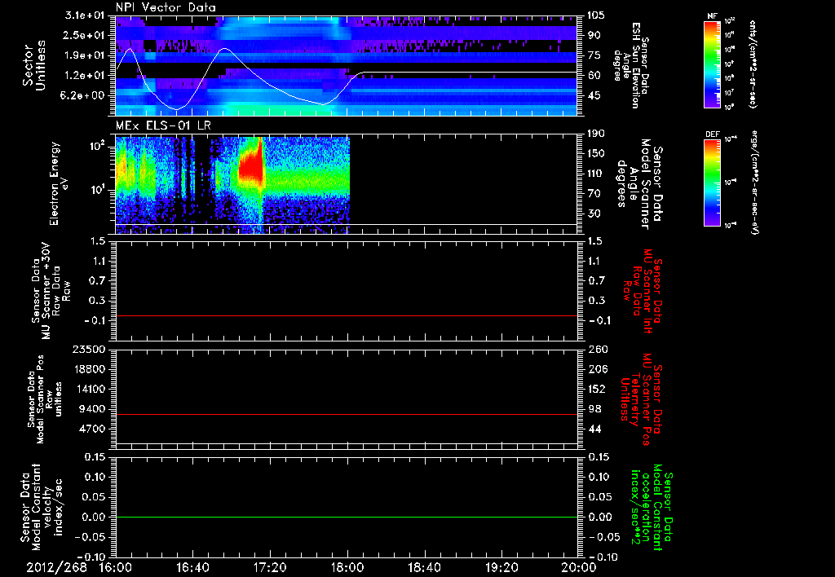This screenshot has width=835, height=577.
Task: Click the 2.5e+01 sector axis value
Action: [85, 35]
